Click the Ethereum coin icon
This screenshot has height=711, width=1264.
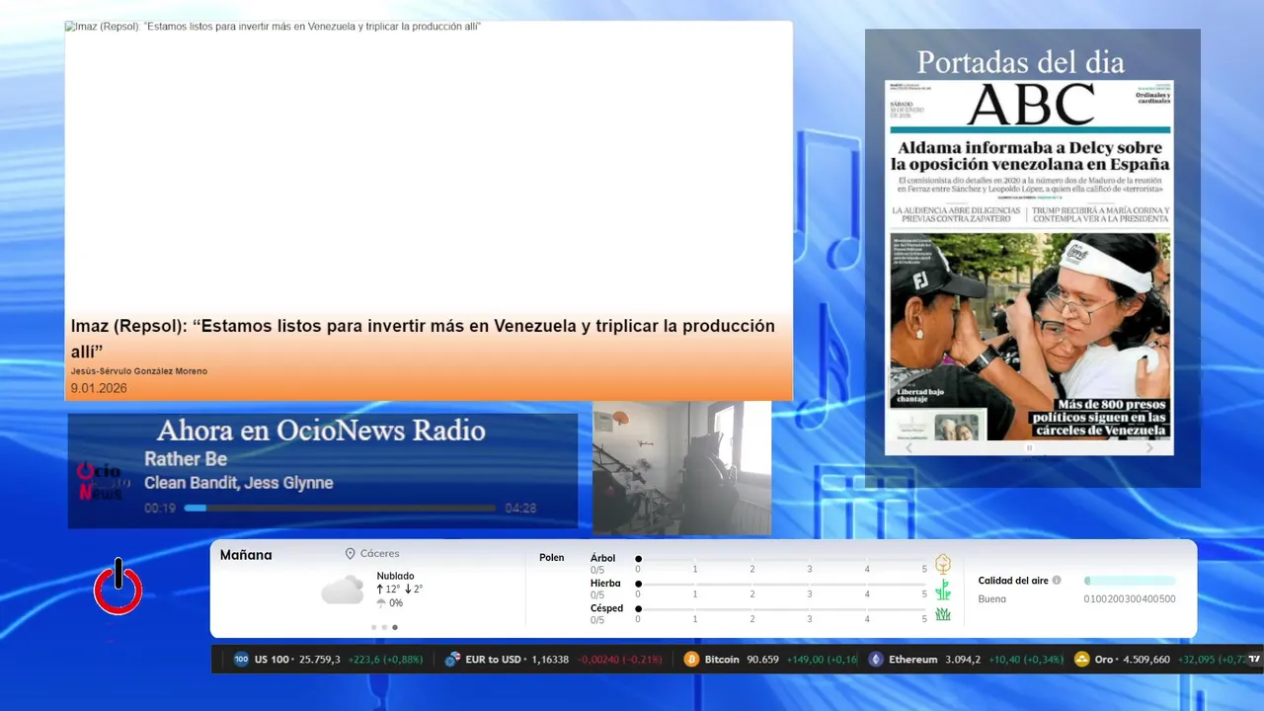pyautogui.click(x=876, y=660)
